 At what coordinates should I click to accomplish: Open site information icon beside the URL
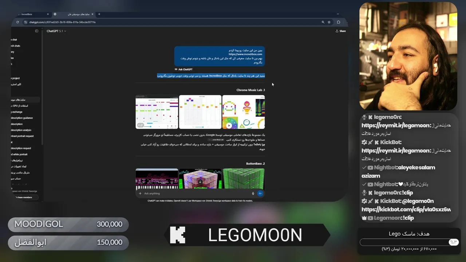pyautogui.click(x=25, y=22)
